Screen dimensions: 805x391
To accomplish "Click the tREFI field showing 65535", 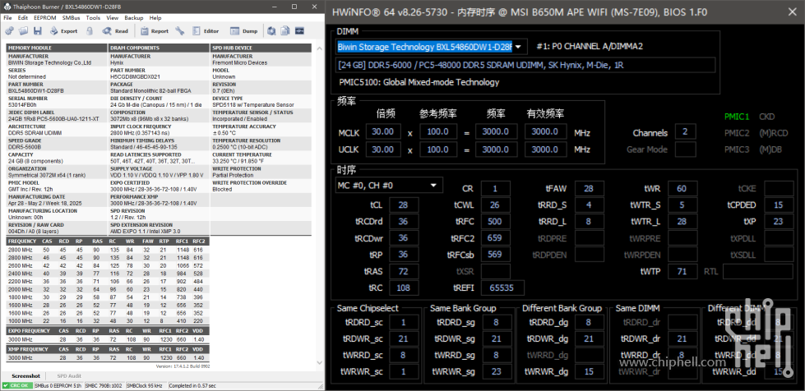I will pos(502,287).
